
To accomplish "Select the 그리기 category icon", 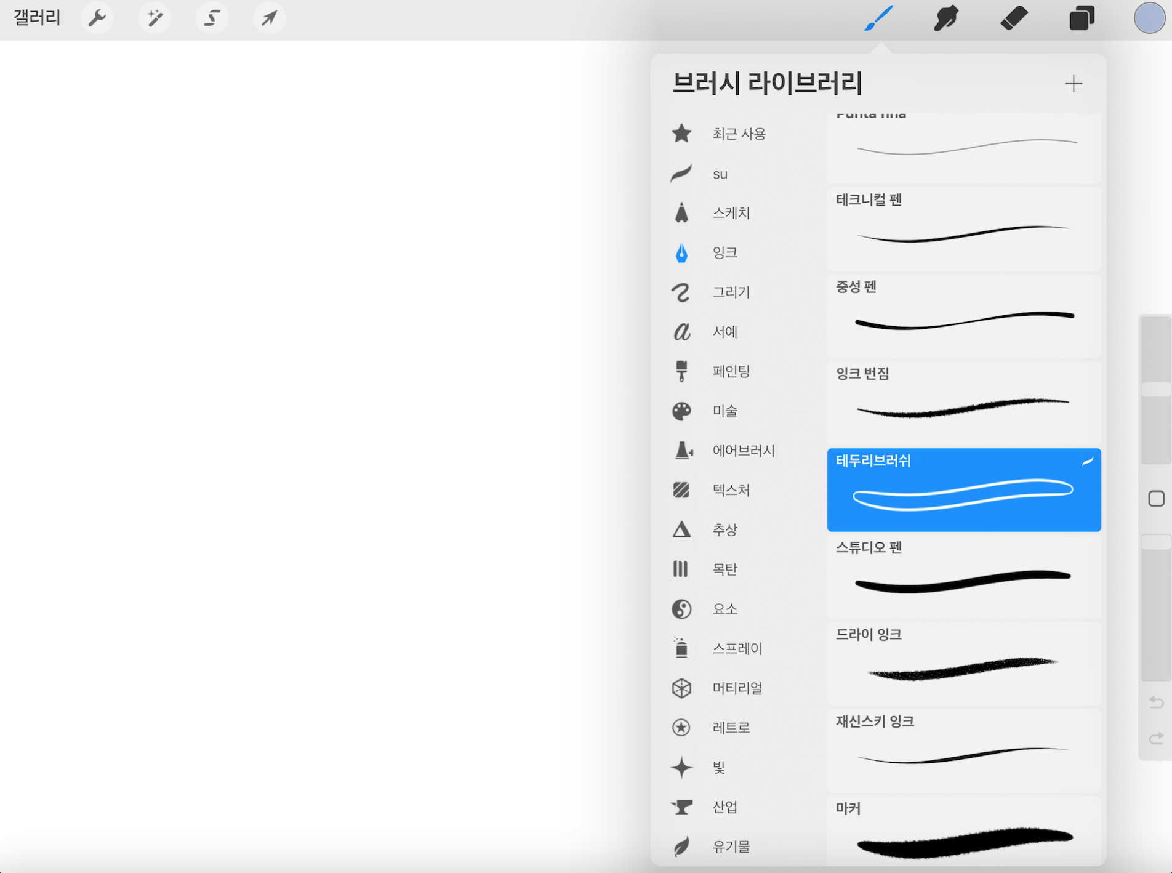I will coord(681,292).
